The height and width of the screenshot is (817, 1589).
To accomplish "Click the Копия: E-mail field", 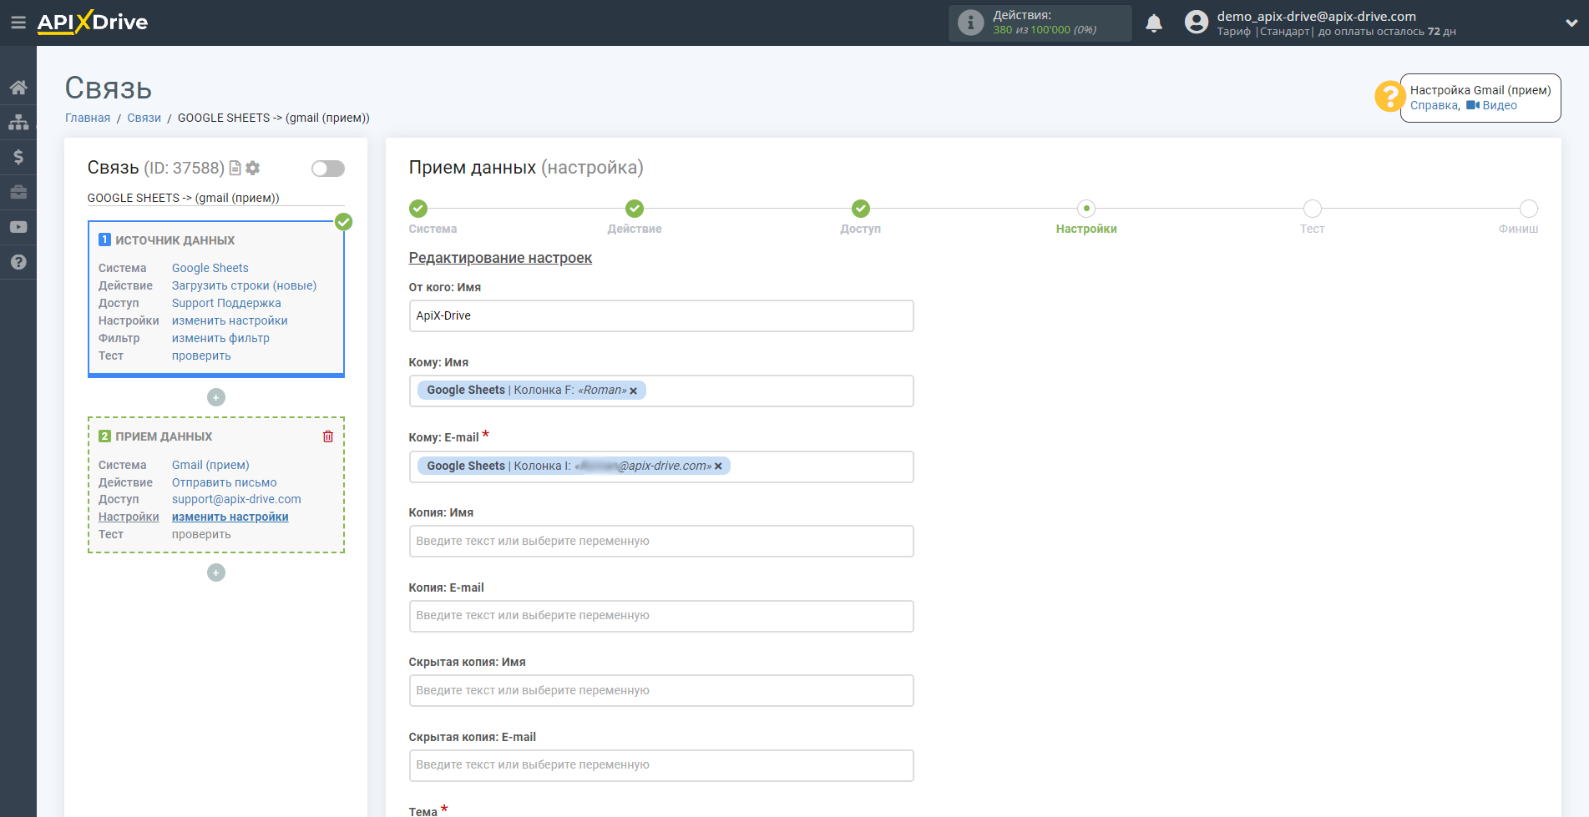I will point(661,617).
